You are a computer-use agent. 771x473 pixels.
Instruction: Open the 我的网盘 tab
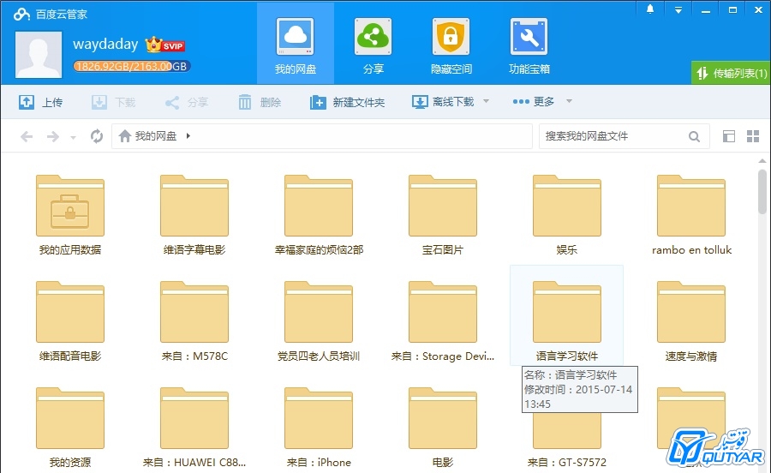[x=295, y=45]
